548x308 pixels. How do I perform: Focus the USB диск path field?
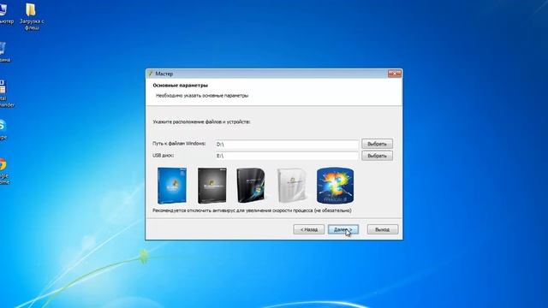click(x=287, y=156)
